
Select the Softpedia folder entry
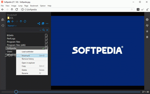pos(27,48)
